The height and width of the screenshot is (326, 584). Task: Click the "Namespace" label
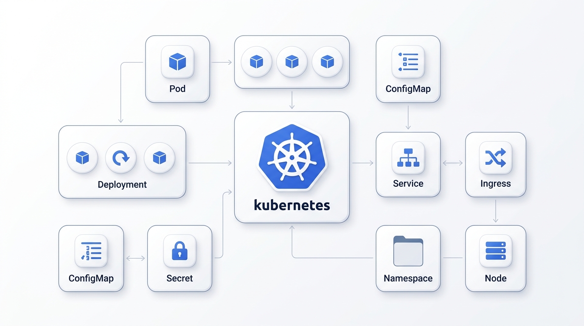(408, 278)
